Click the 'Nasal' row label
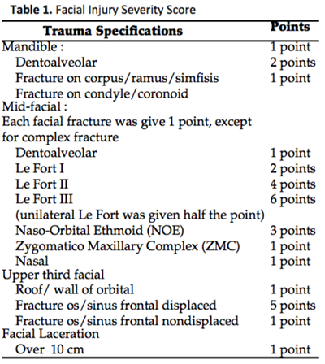The height and width of the screenshot is (364, 325). click(32, 261)
